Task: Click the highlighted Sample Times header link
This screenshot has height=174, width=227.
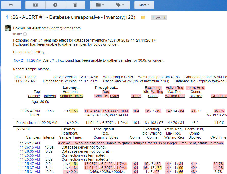Action: tap(71, 96)
